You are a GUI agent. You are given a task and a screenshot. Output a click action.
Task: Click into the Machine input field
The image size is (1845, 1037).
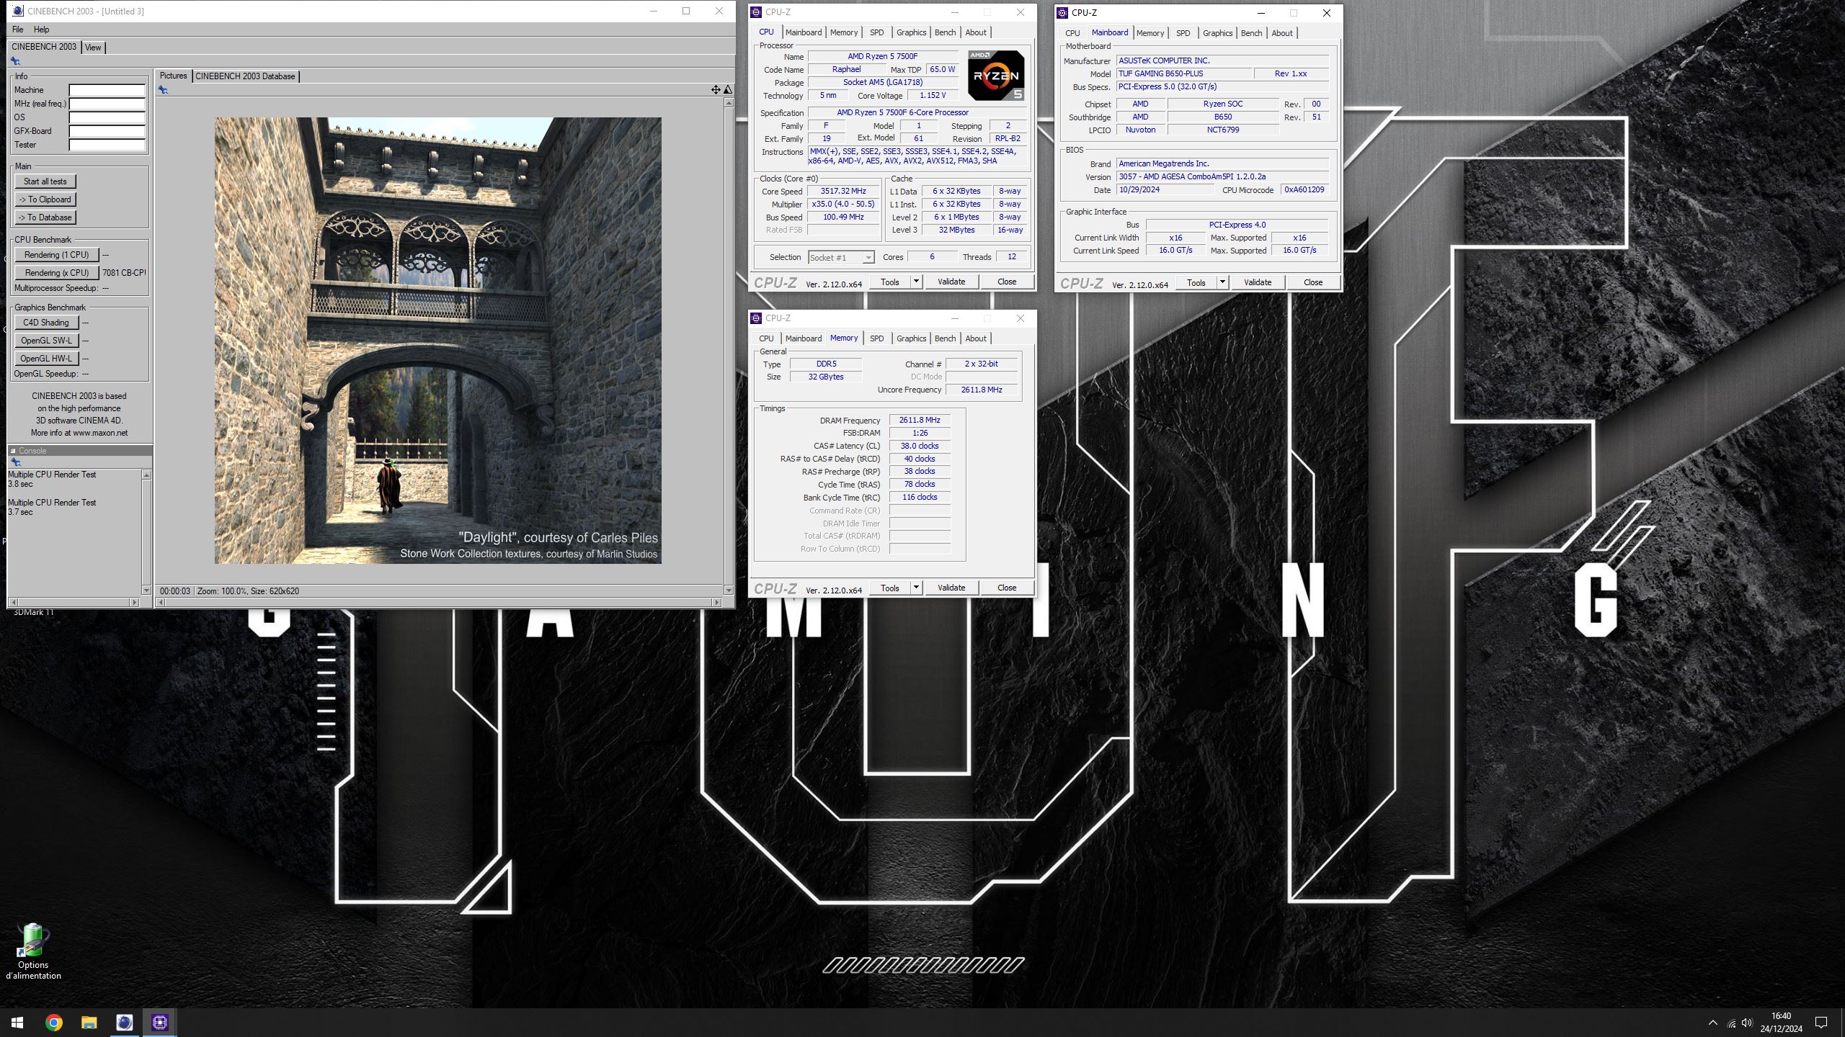pos(107,91)
